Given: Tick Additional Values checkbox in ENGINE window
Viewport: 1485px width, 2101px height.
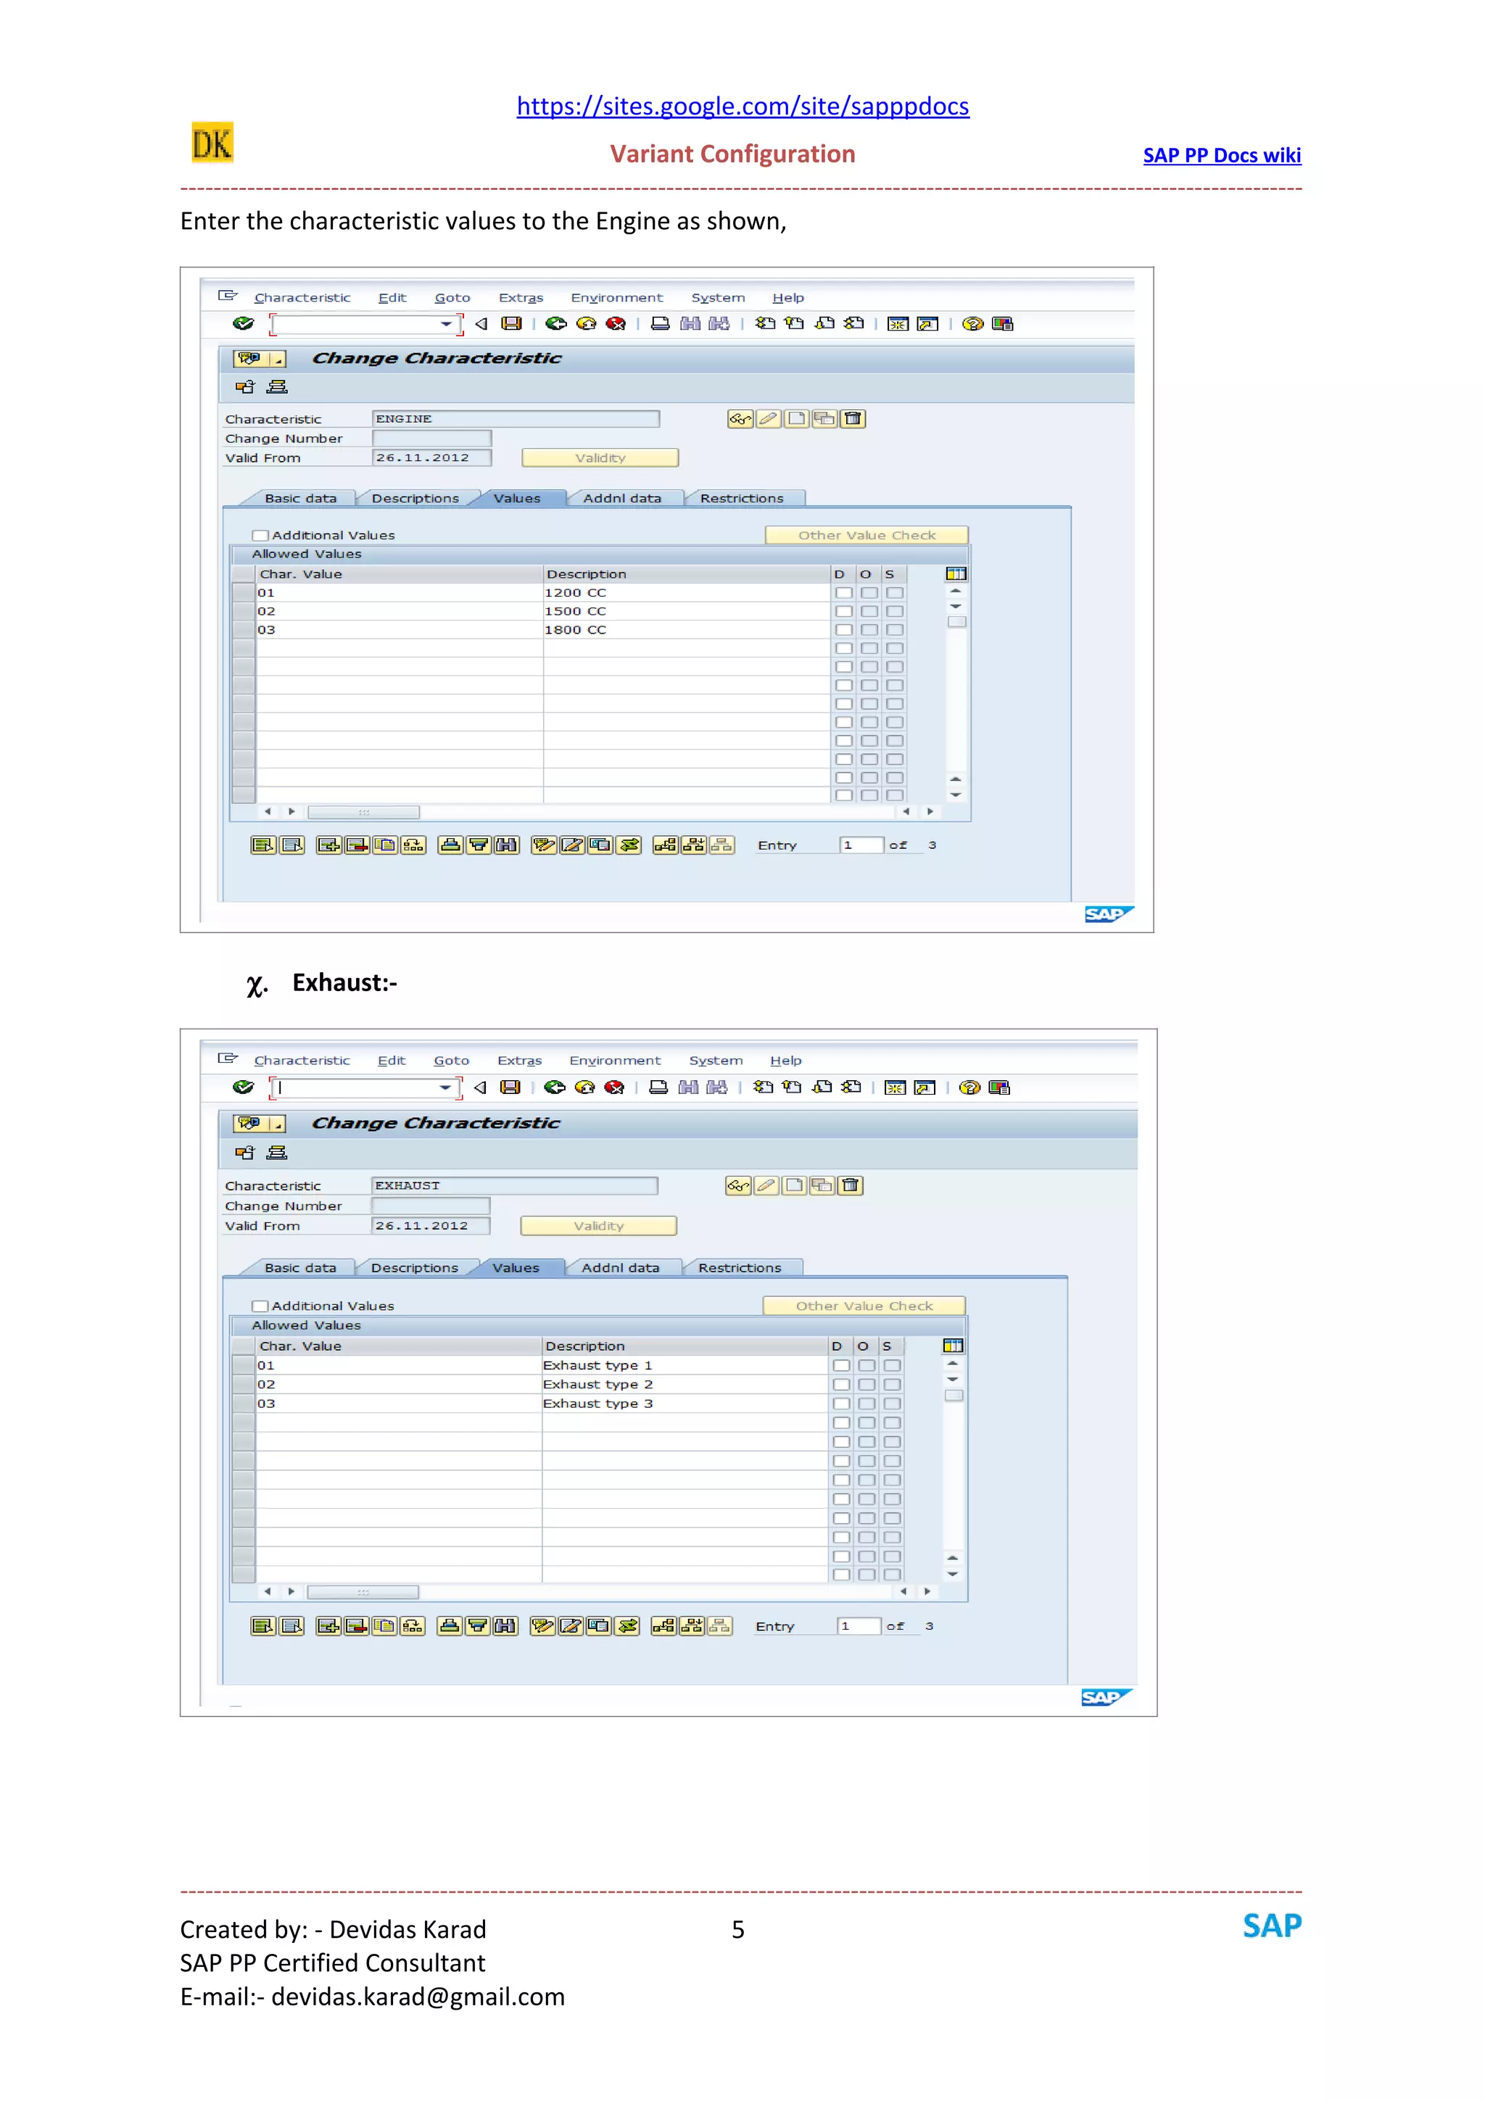Looking at the screenshot, I should pos(261,535).
